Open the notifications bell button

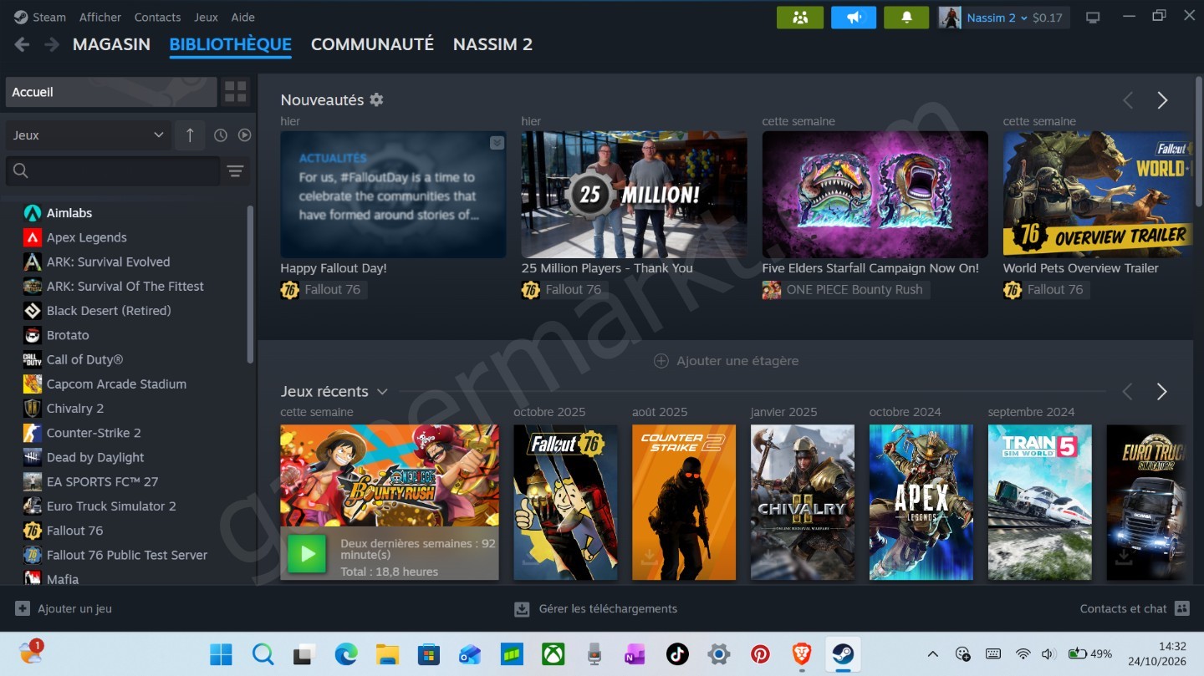906,18
